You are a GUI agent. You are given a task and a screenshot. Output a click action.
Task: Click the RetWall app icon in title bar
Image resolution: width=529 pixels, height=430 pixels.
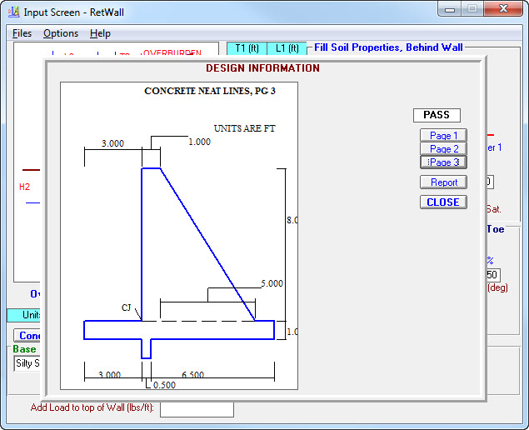[x=13, y=12]
